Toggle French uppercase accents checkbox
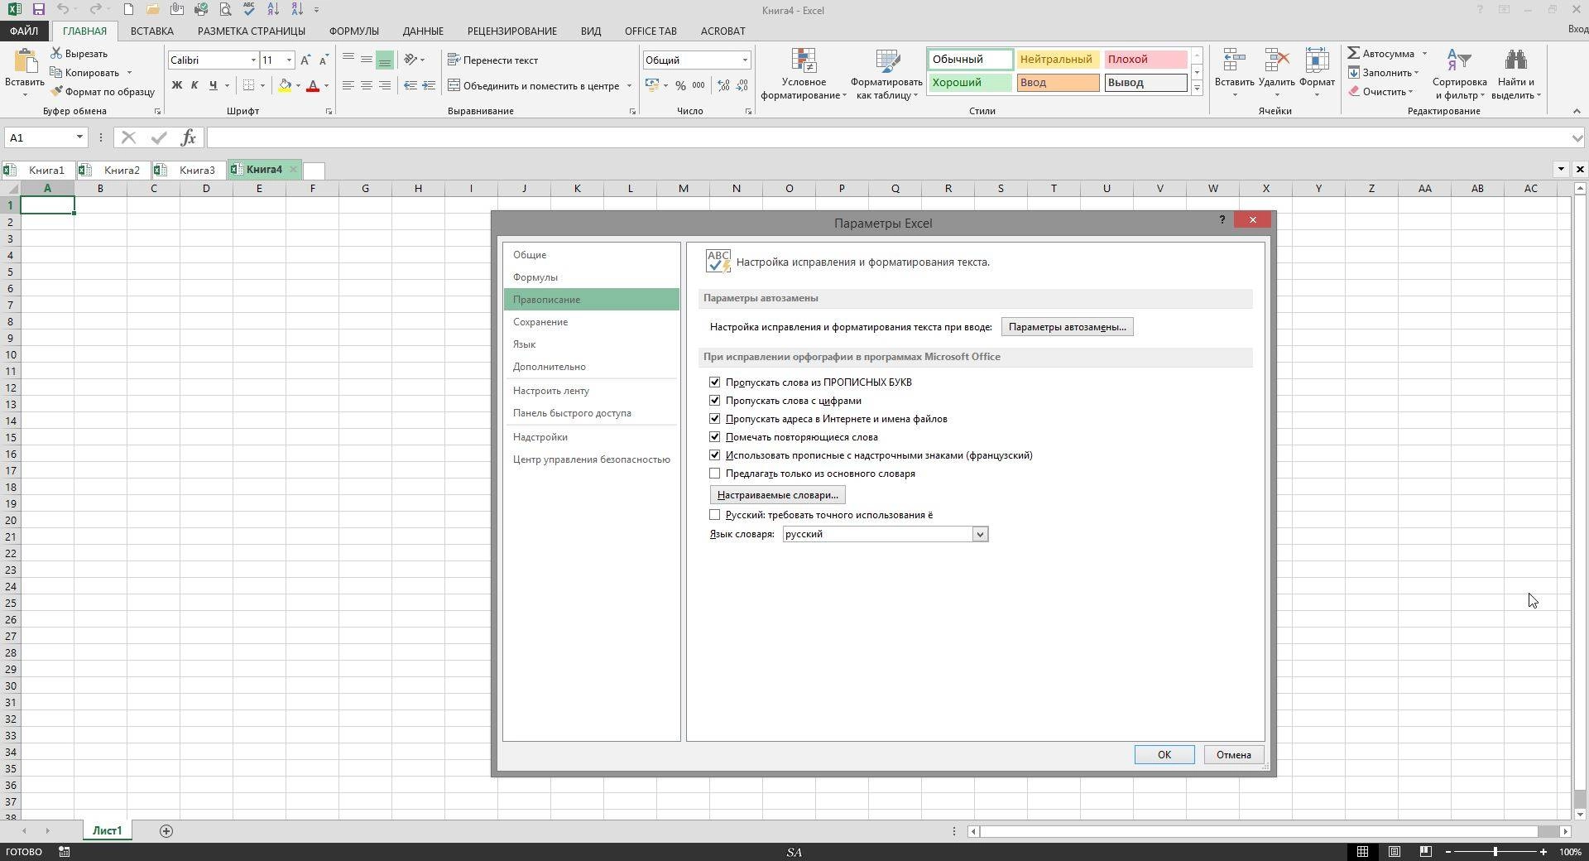Image resolution: width=1589 pixels, height=861 pixels. [x=715, y=455]
